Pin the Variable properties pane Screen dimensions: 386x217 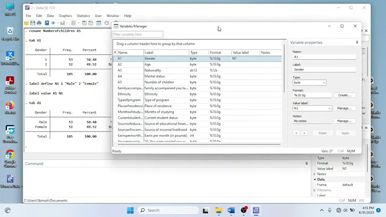[x=357, y=42]
